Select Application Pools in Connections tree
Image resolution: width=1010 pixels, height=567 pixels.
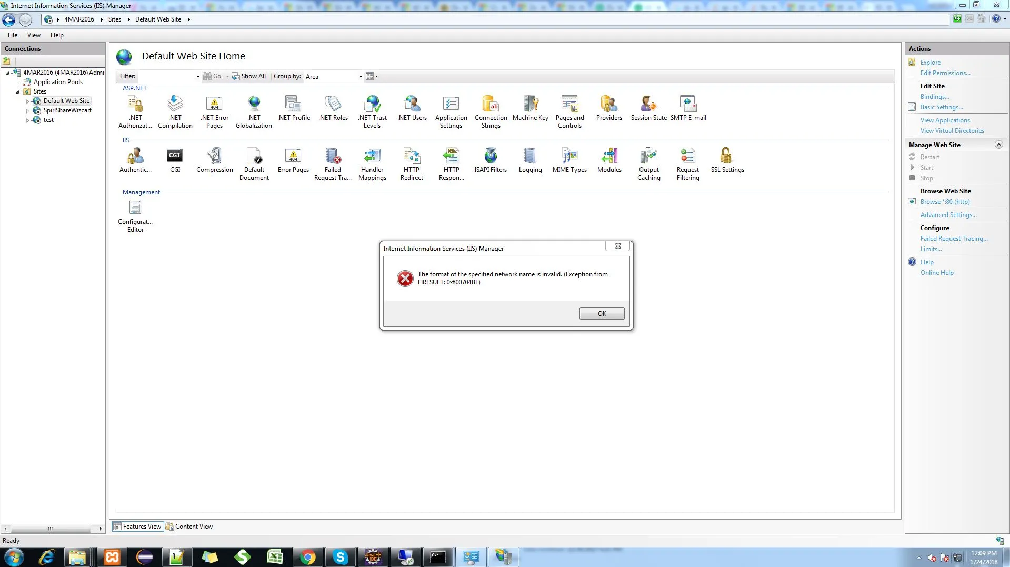[x=58, y=82]
